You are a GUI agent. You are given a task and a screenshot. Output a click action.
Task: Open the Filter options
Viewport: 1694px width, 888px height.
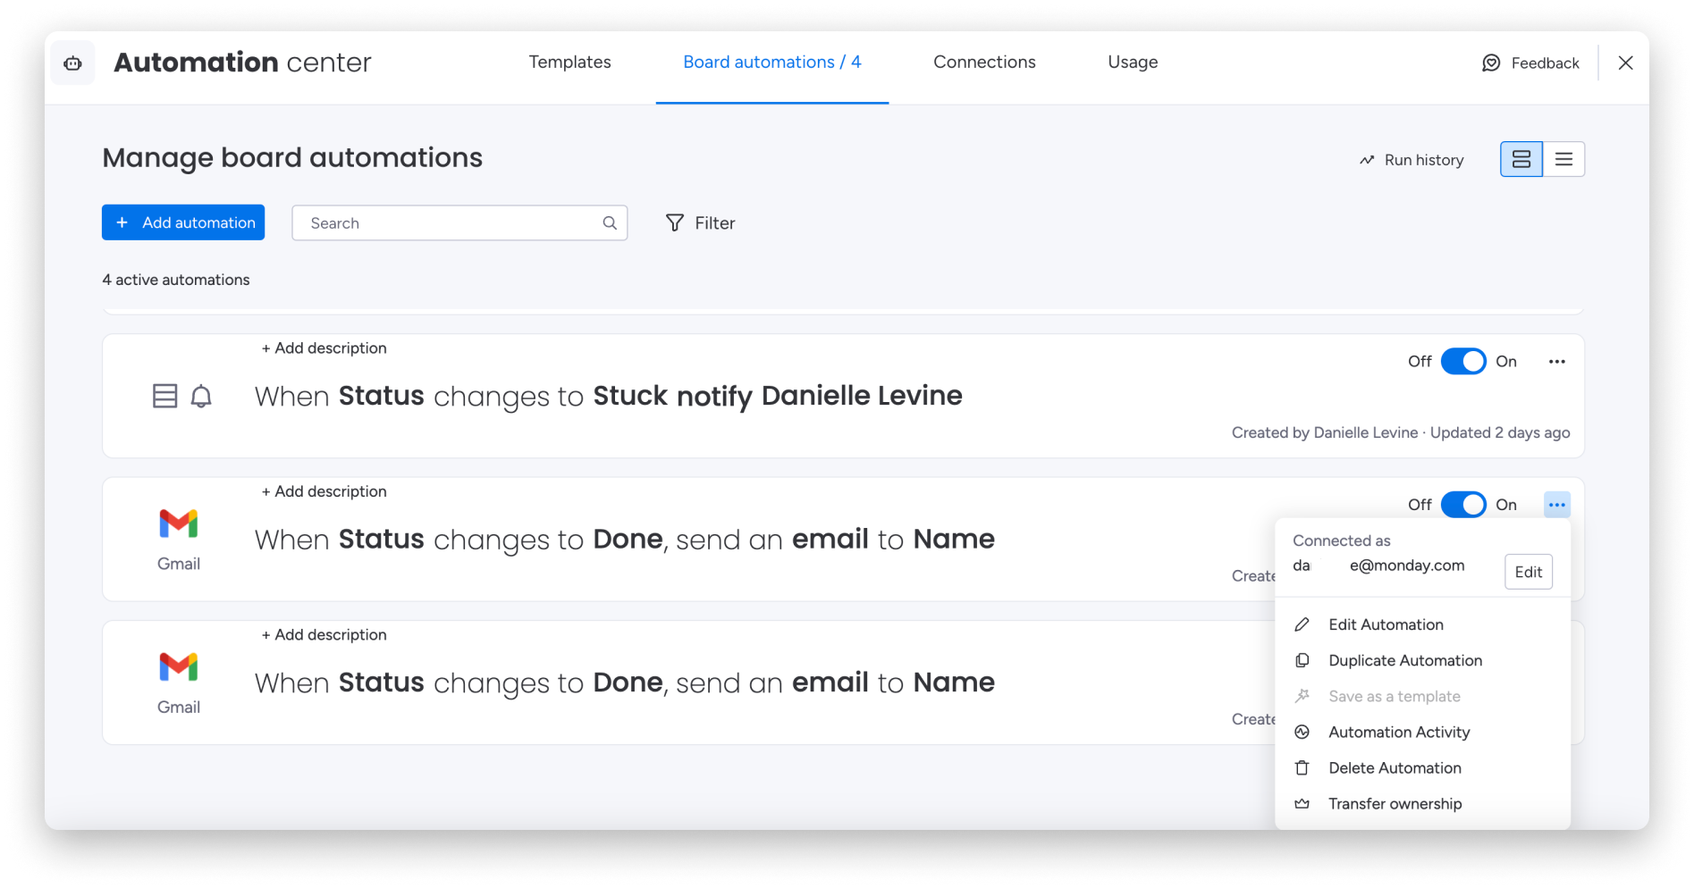pyautogui.click(x=701, y=222)
